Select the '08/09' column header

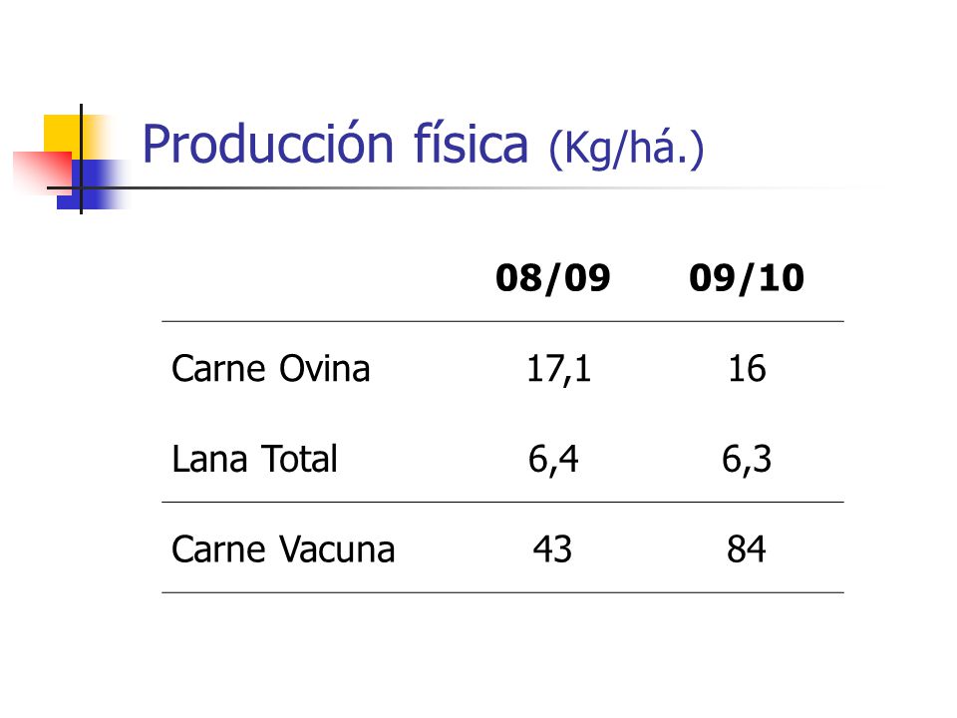tap(553, 278)
